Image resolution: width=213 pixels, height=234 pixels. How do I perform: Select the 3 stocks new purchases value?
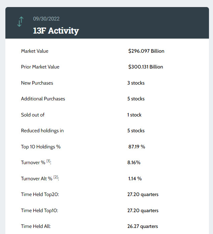pos(136,83)
